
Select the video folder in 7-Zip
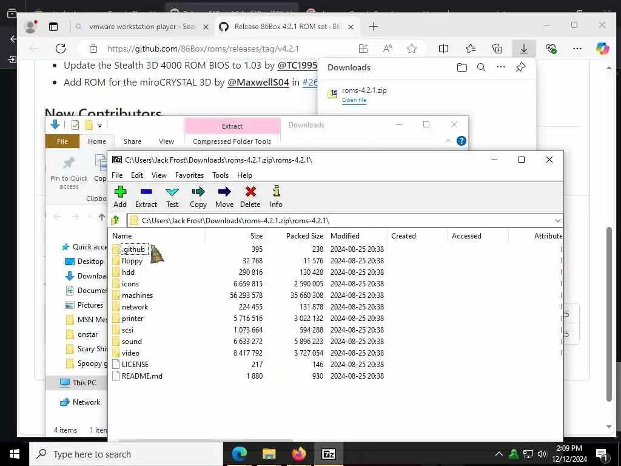click(130, 353)
